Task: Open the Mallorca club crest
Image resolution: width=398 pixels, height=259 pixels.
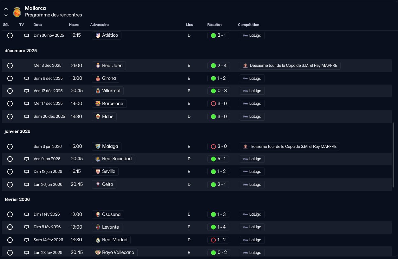Action: click(17, 12)
